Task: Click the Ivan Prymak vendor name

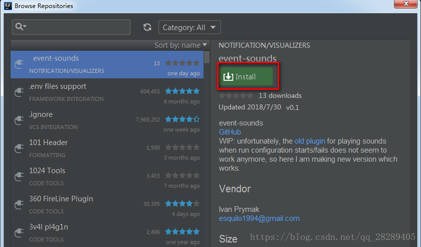Action: click(x=239, y=209)
